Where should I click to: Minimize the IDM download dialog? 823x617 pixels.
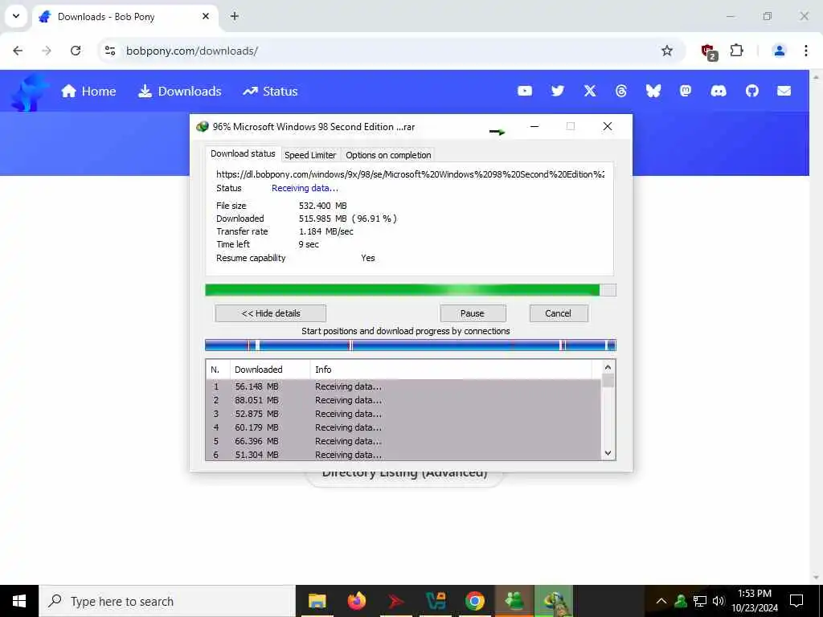pyautogui.click(x=534, y=126)
